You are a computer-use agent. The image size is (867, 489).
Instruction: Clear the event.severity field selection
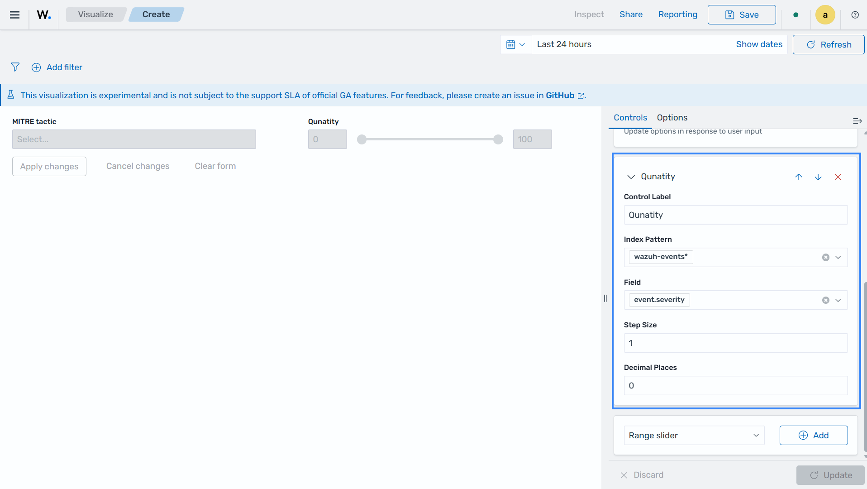(825, 300)
